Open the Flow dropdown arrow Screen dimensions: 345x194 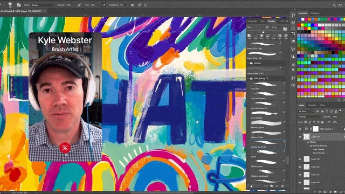[98, 5]
